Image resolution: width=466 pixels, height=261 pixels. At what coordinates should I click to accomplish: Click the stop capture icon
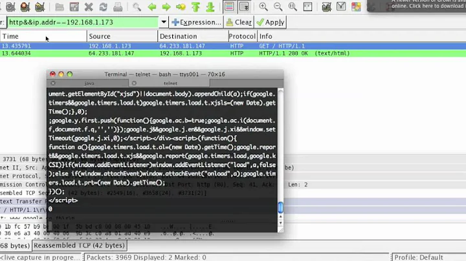point(25,6)
